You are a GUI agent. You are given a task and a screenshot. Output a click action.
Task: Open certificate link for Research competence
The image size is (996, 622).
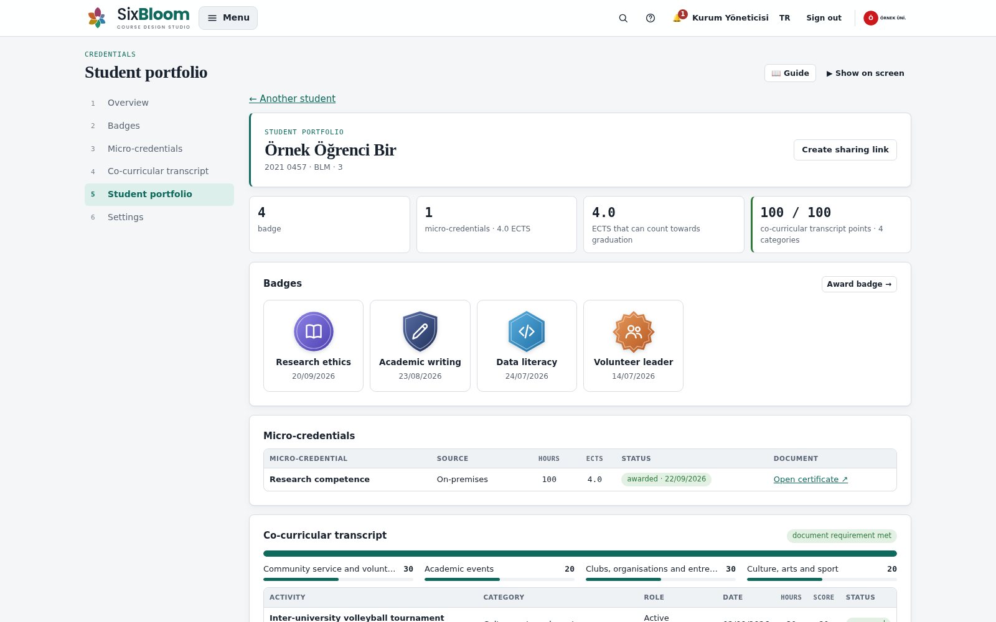tap(810, 479)
